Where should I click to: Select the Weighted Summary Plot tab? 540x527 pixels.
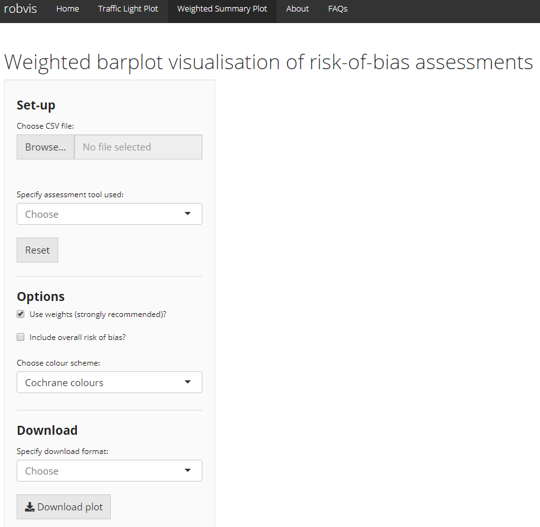point(222,9)
